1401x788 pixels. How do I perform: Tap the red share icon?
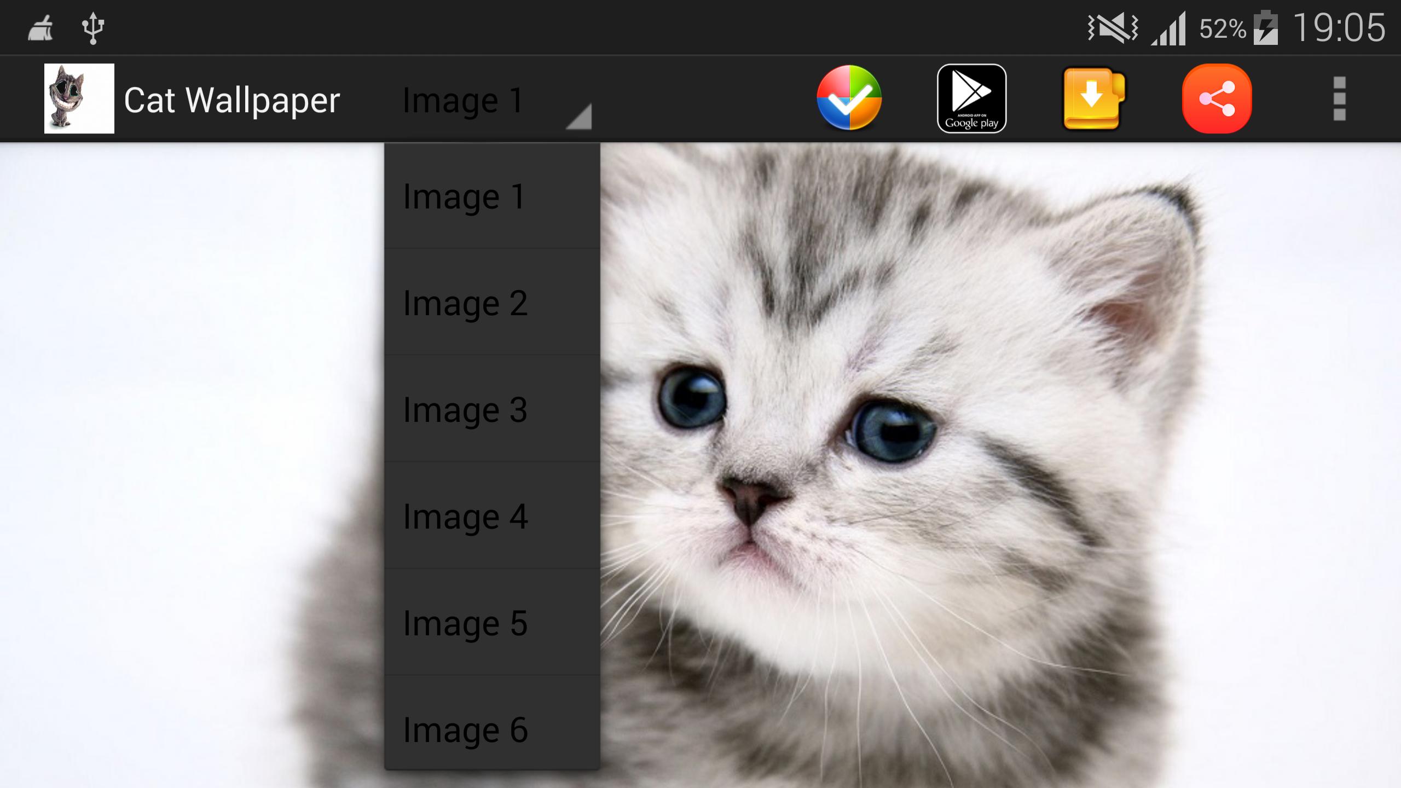tap(1217, 99)
